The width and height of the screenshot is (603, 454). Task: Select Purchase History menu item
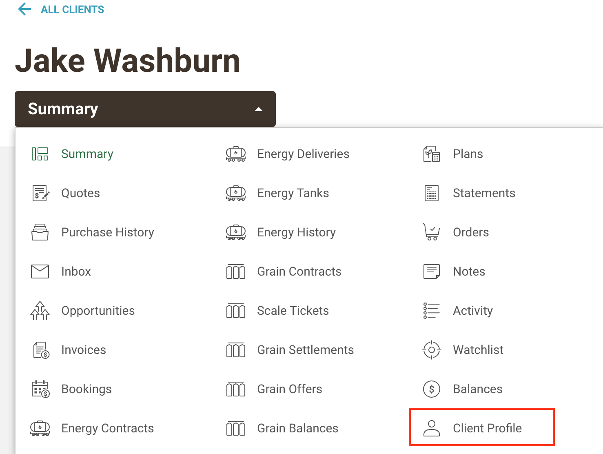click(x=108, y=232)
